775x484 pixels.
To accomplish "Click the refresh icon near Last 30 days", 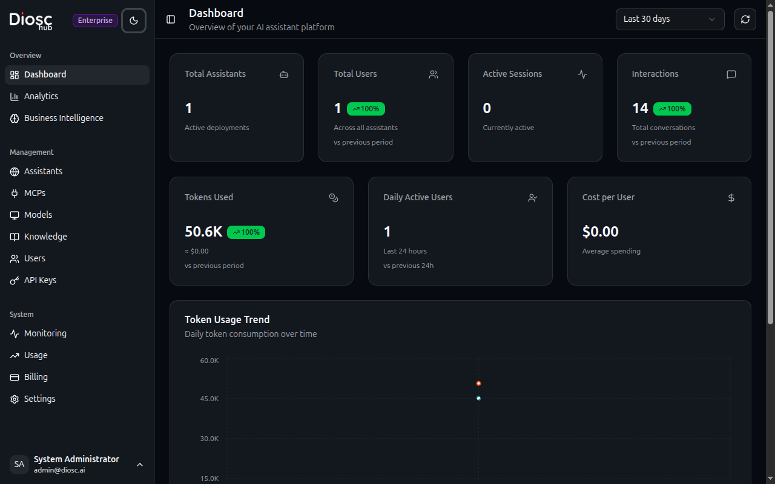I will tap(745, 19).
